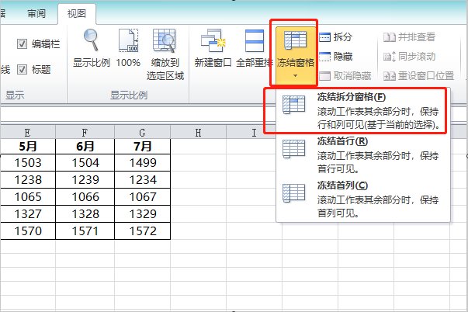This screenshot has width=468, height=312.
Task: Click the 冻结拆分窗格 menu item icon
Action: pos(293,105)
